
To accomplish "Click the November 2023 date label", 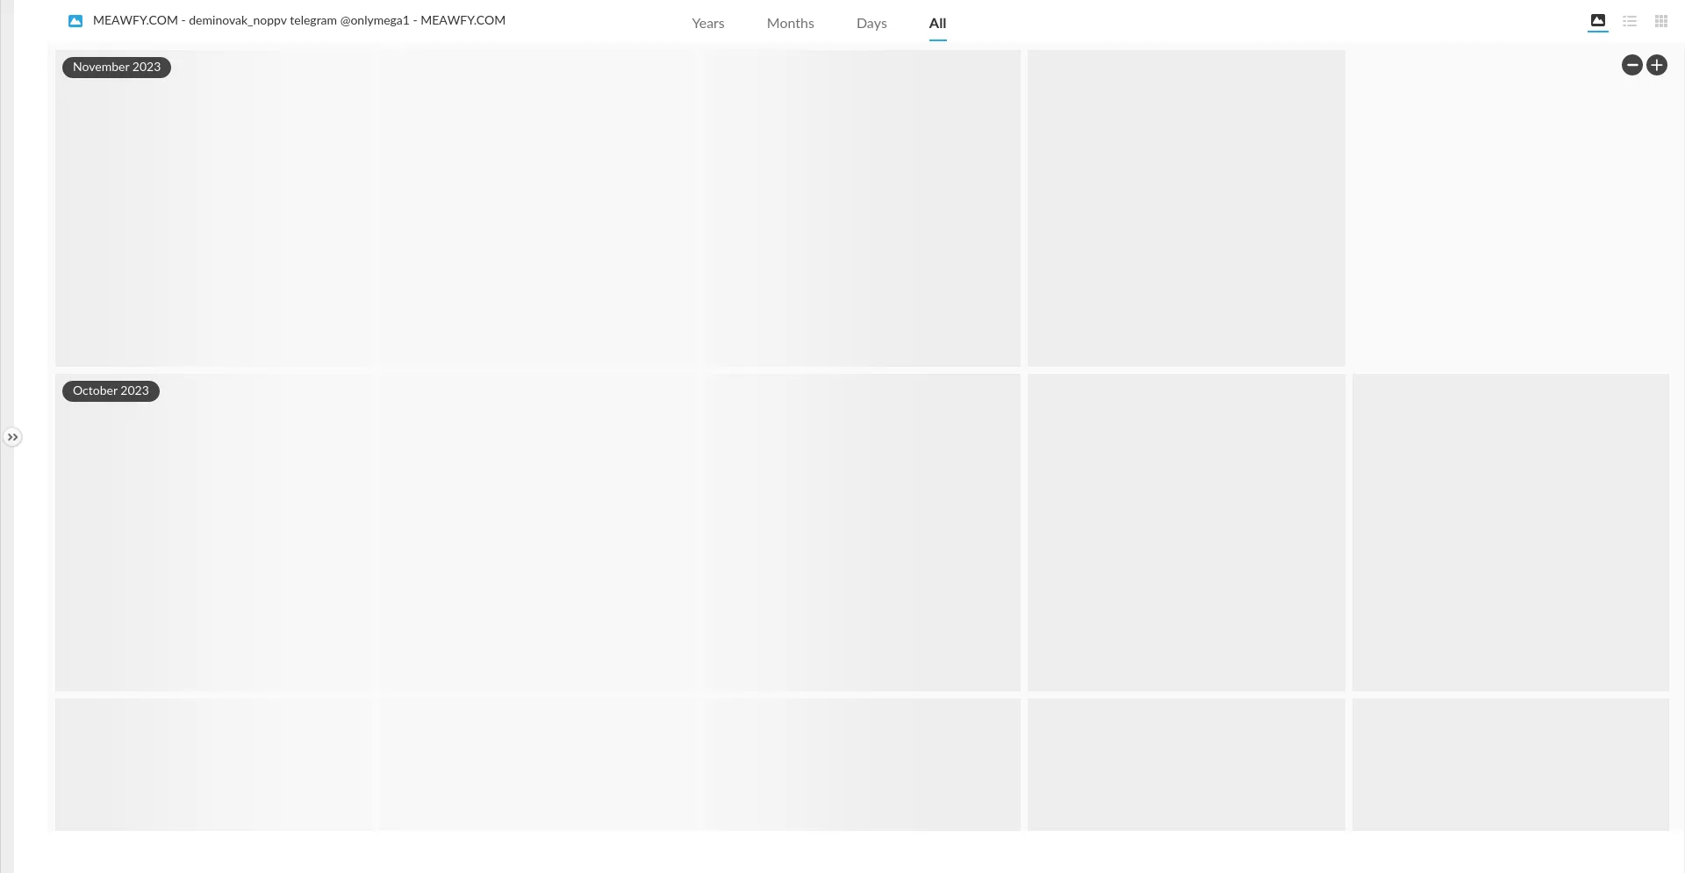I will click(x=117, y=68).
